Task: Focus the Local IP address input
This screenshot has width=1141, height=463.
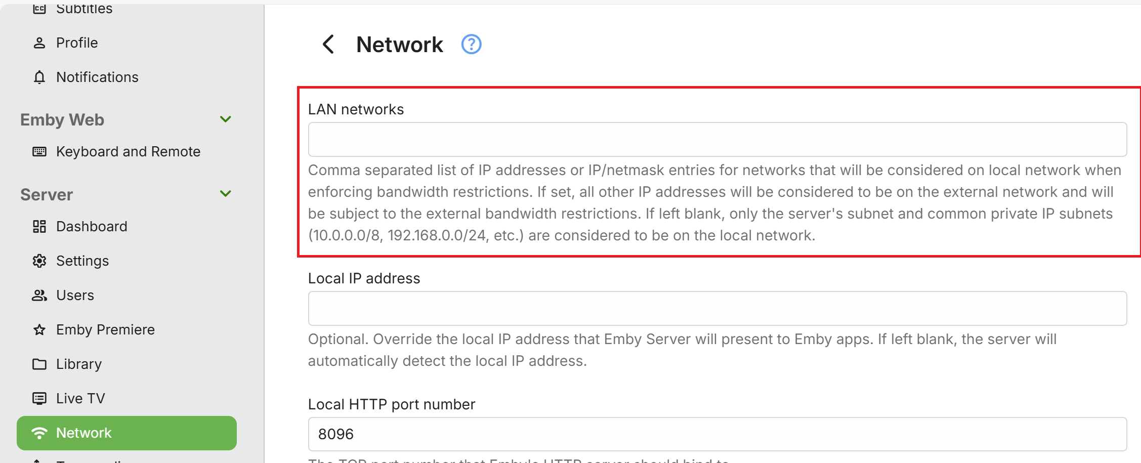Action: [x=717, y=309]
